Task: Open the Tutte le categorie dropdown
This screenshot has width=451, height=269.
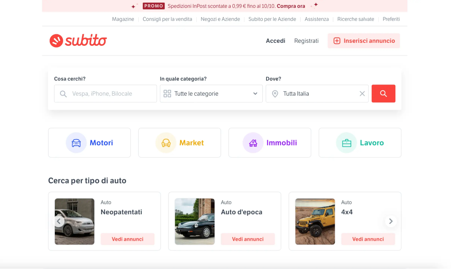Action: click(211, 94)
